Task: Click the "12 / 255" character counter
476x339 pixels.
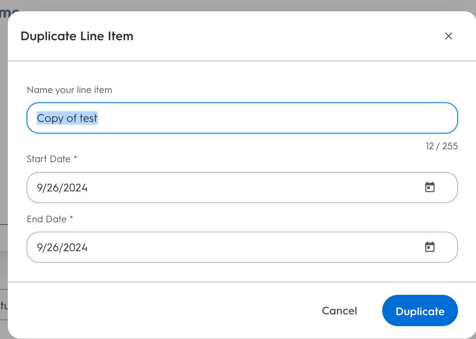Action: [442, 146]
